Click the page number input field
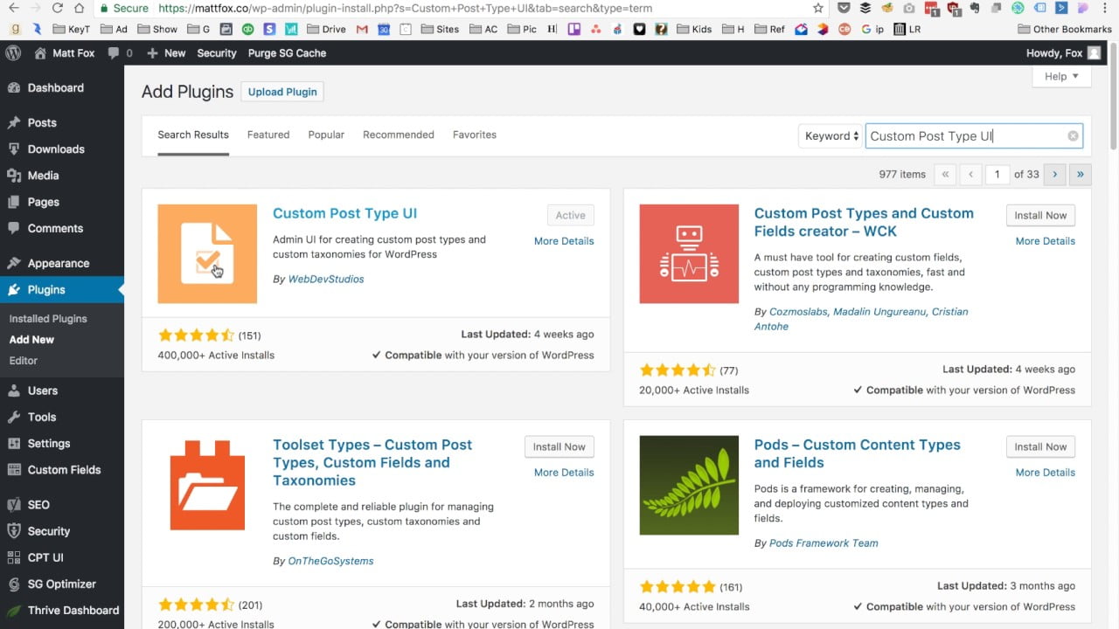 click(997, 175)
